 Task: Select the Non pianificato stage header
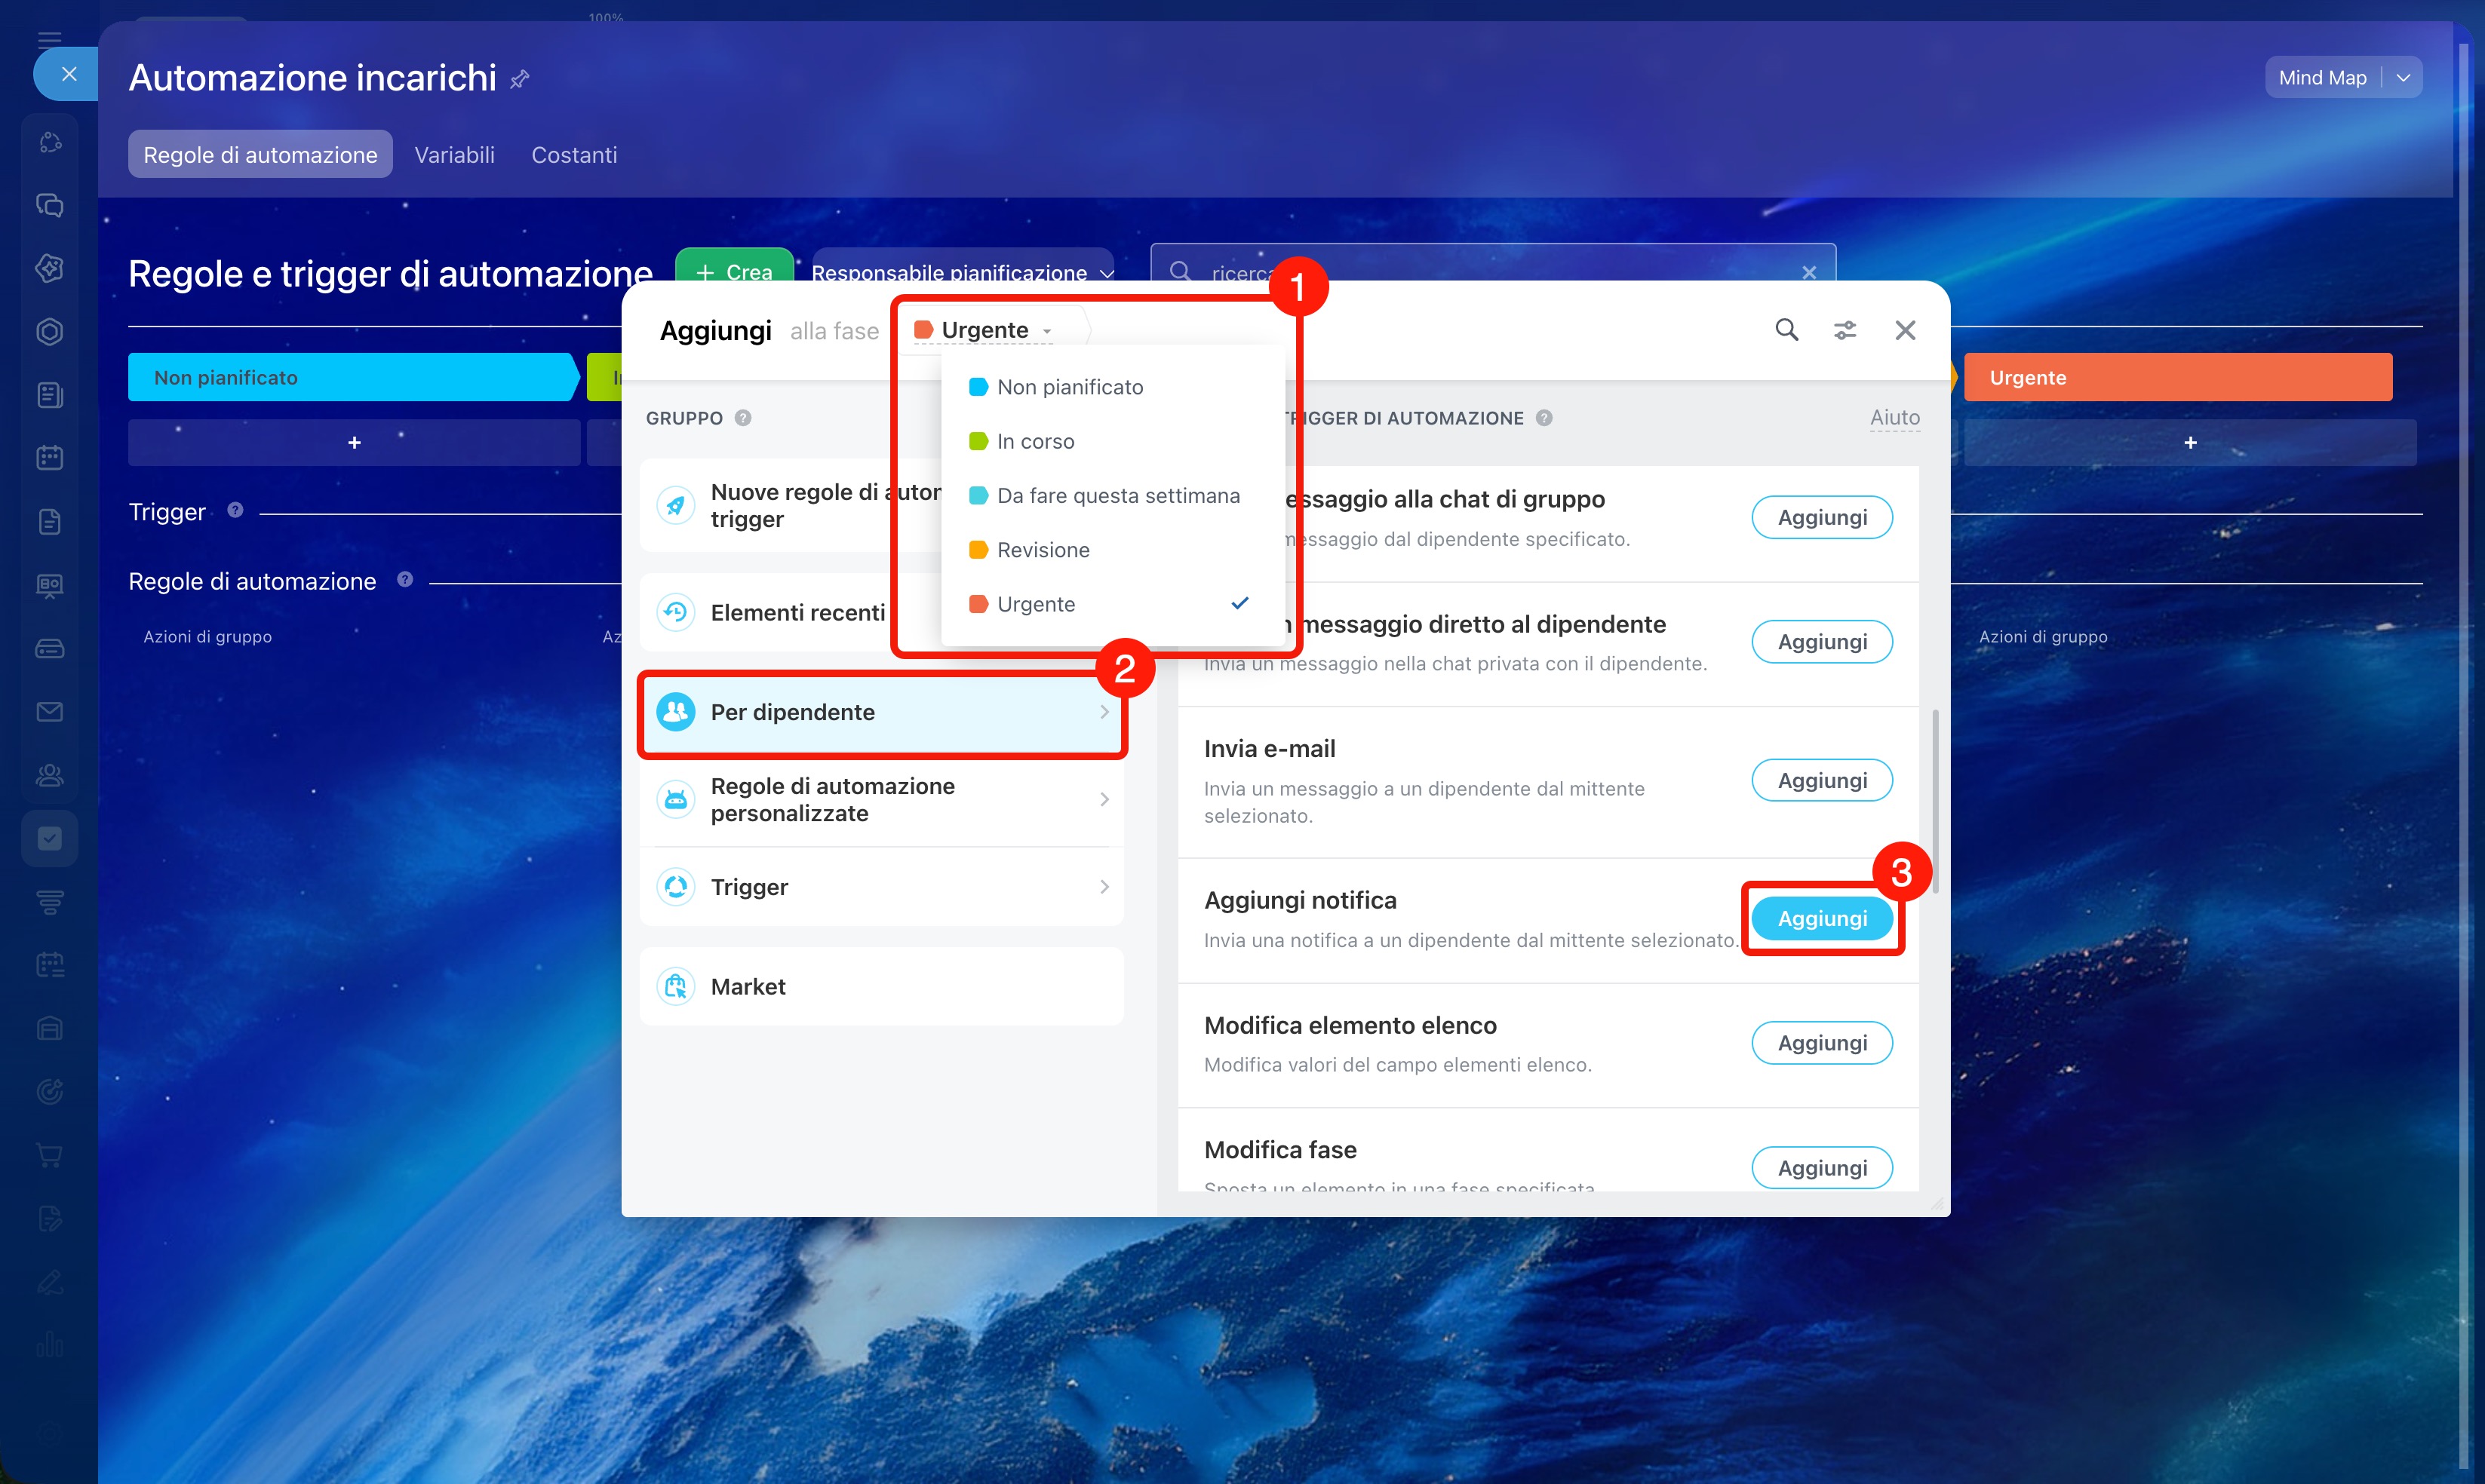tap(354, 377)
